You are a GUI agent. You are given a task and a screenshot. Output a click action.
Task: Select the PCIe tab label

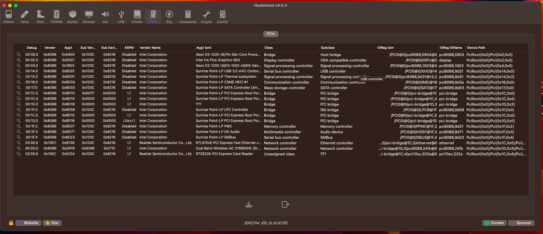pos(270,34)
